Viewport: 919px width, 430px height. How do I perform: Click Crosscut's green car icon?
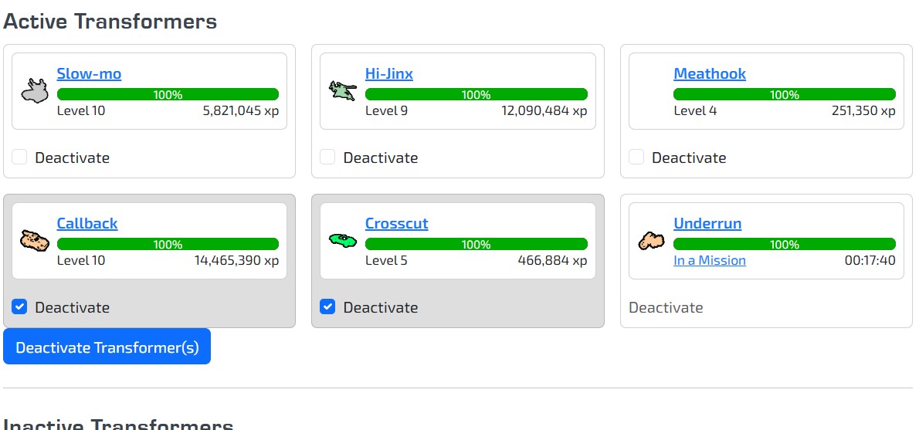[x=342, y=240]
